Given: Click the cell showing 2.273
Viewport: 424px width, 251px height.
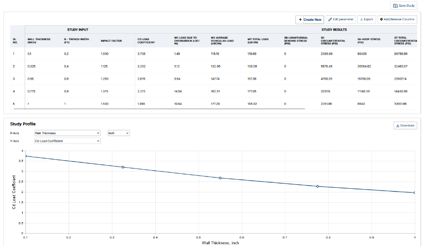Looking at the screenshot, I should coord(142,91).
